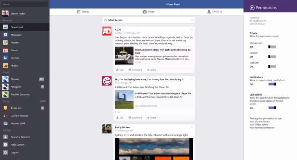Click the News Feed header title
The height and width of the screenshot is (160, 297).
click(x=173, y=4)
